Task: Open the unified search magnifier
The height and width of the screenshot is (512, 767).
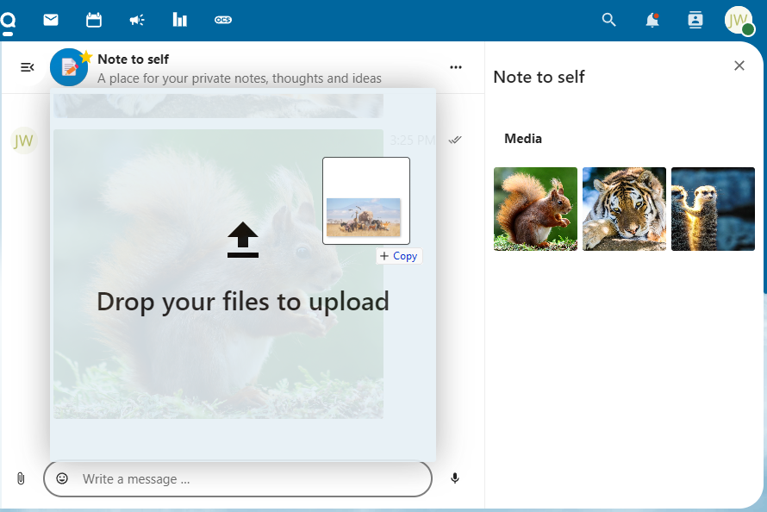Action: 609,20
